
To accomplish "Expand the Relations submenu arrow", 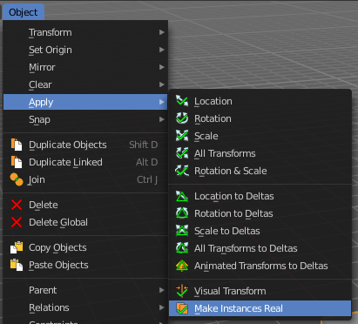I will tap(162, 307).
